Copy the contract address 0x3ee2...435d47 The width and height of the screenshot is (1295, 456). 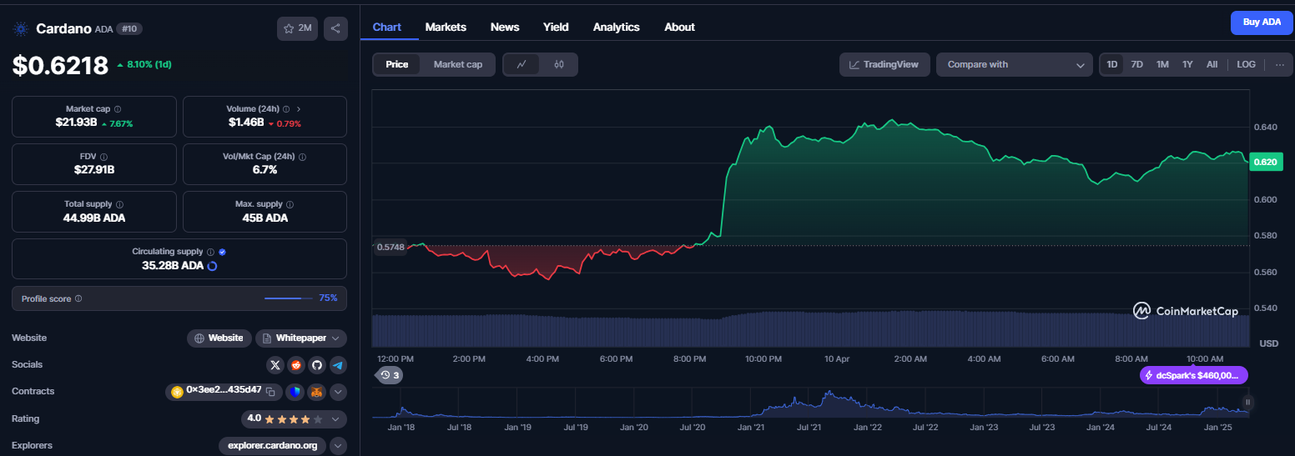click(270, 391)
